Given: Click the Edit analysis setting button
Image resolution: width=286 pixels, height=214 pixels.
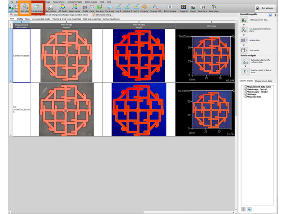Looking at the screenshot, I should point(103,15).
